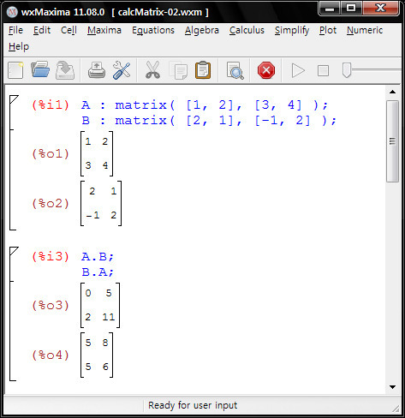Place cursor in the B : matrix input line
The image size is (405, 418).
point(209,121)
